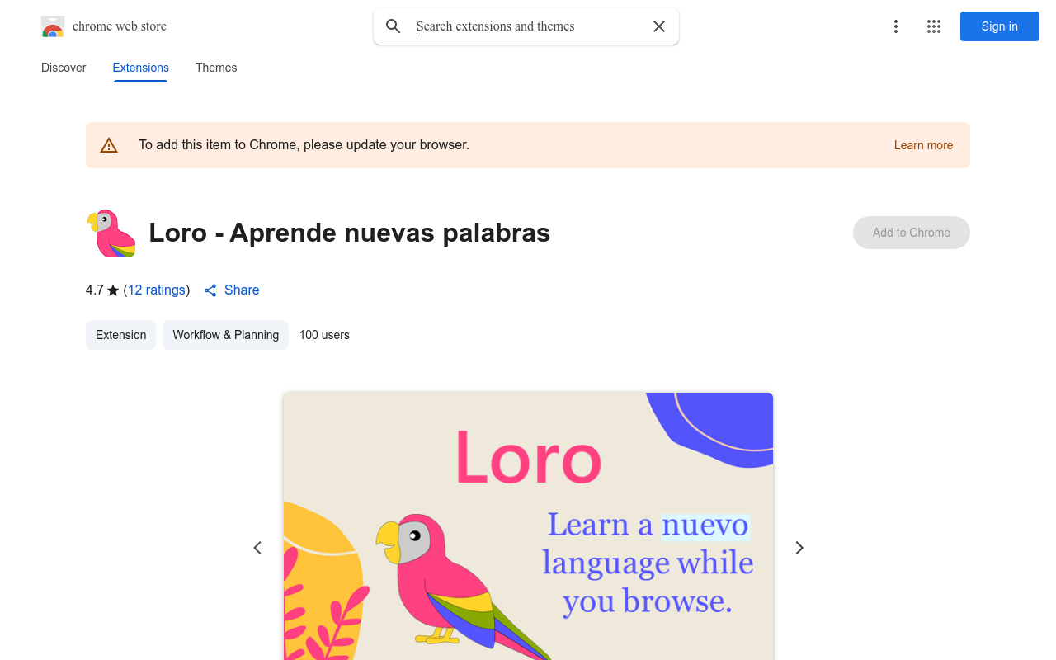Click the star icon beside 4.7 rating
Viewport: 1056px width, 660px height.
pos(113,290)
